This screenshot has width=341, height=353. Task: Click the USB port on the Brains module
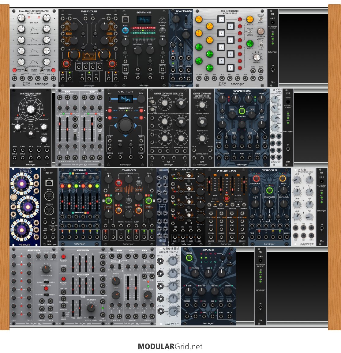tap(125, 19)
